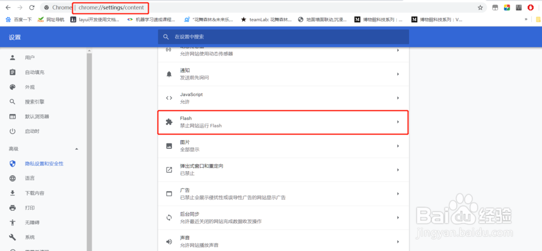The image size is (542, 251).
Task: Click the ad window icon for 广告
Action: (x=169, y=194)
